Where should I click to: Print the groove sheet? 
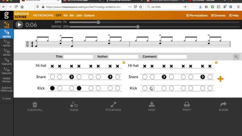pos(187,107)
